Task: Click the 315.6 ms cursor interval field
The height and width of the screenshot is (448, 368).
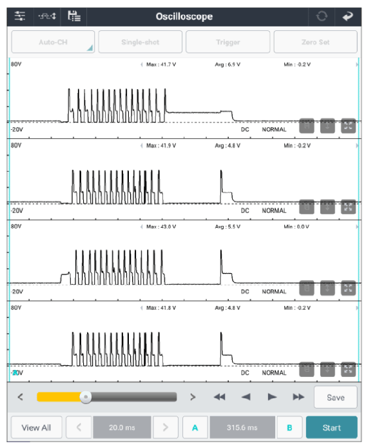Action: point(242,427)
